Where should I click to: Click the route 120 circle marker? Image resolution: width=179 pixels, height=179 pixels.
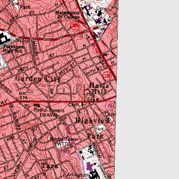(x=107, y=76)
